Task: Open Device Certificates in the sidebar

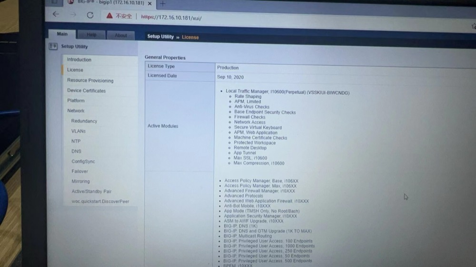Action: 87,91
